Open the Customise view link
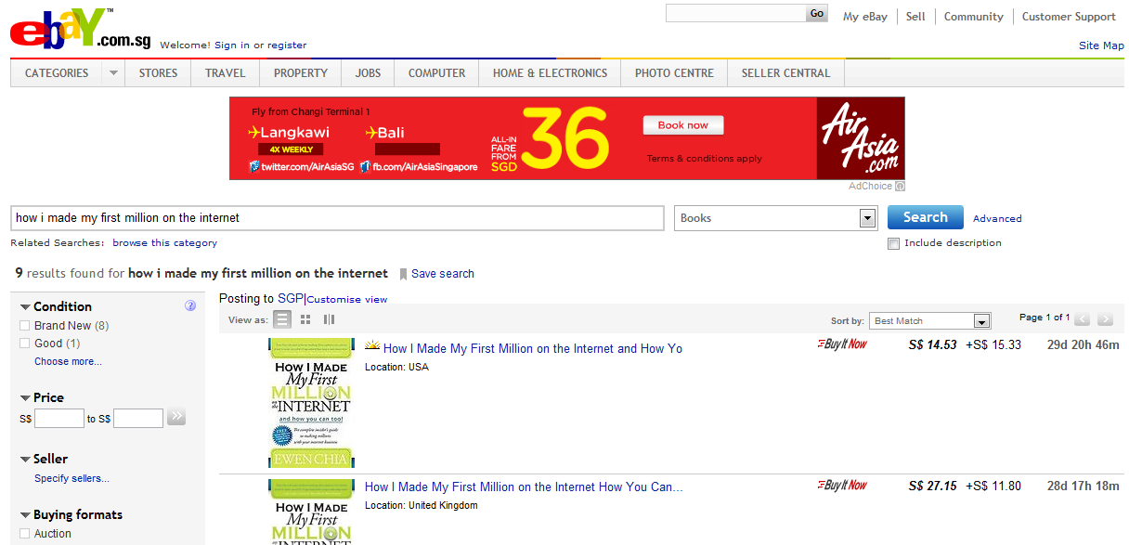The image size is (1129, 545). tap(347, 300)
